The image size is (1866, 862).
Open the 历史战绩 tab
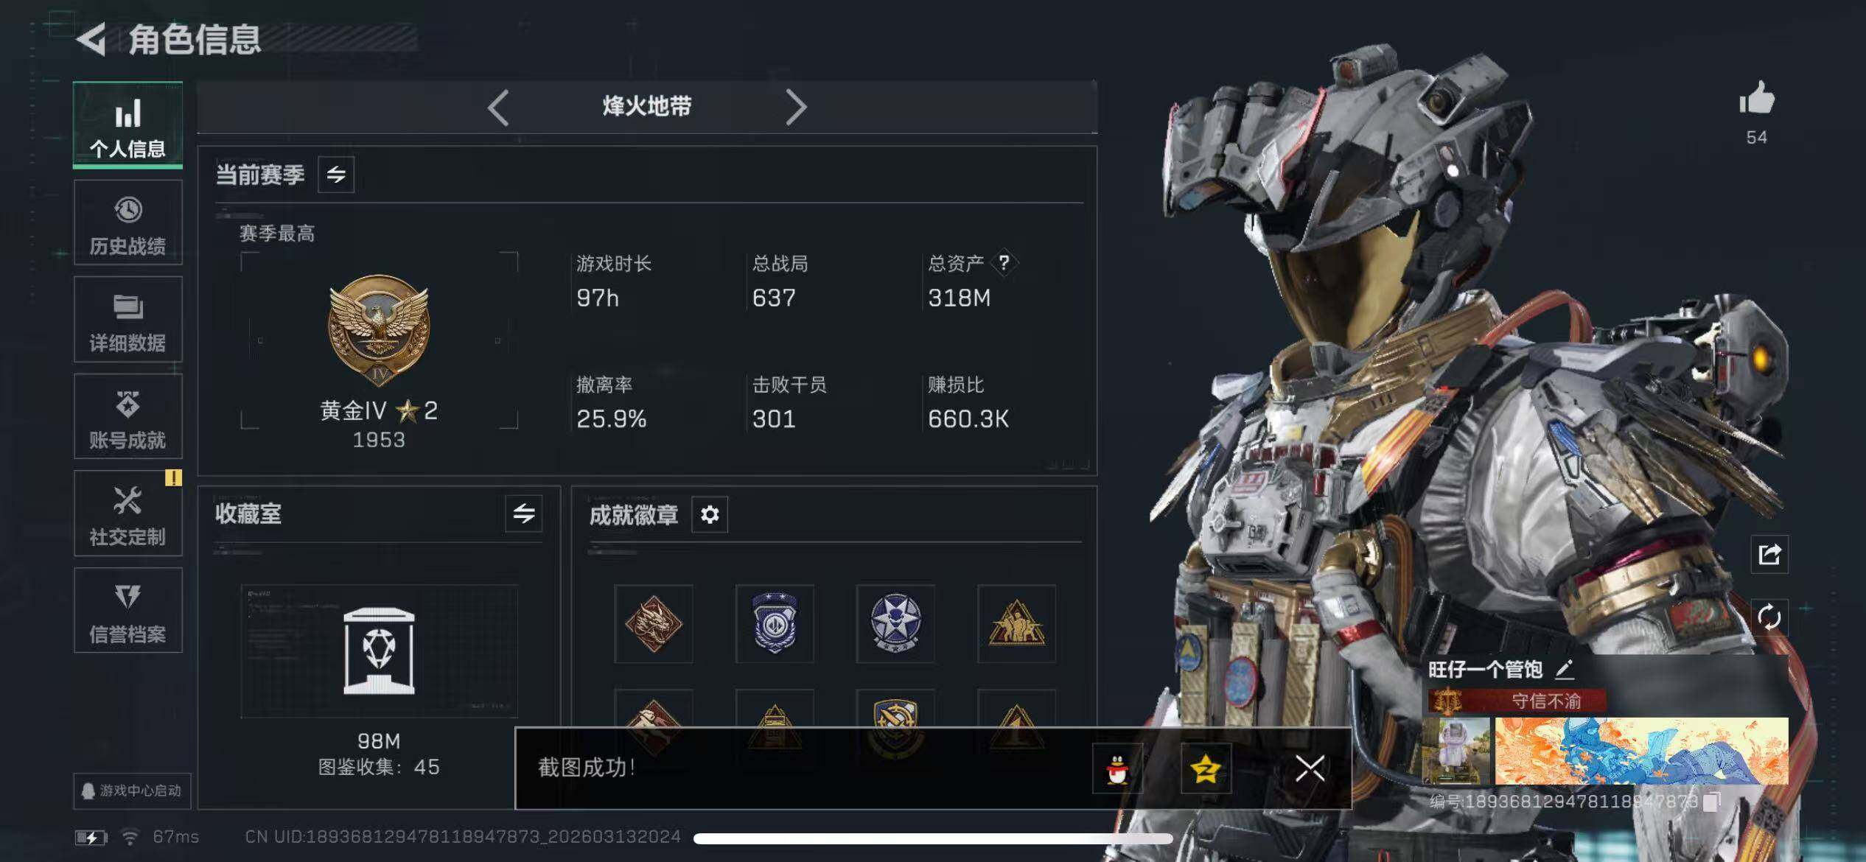pos(128,223)
